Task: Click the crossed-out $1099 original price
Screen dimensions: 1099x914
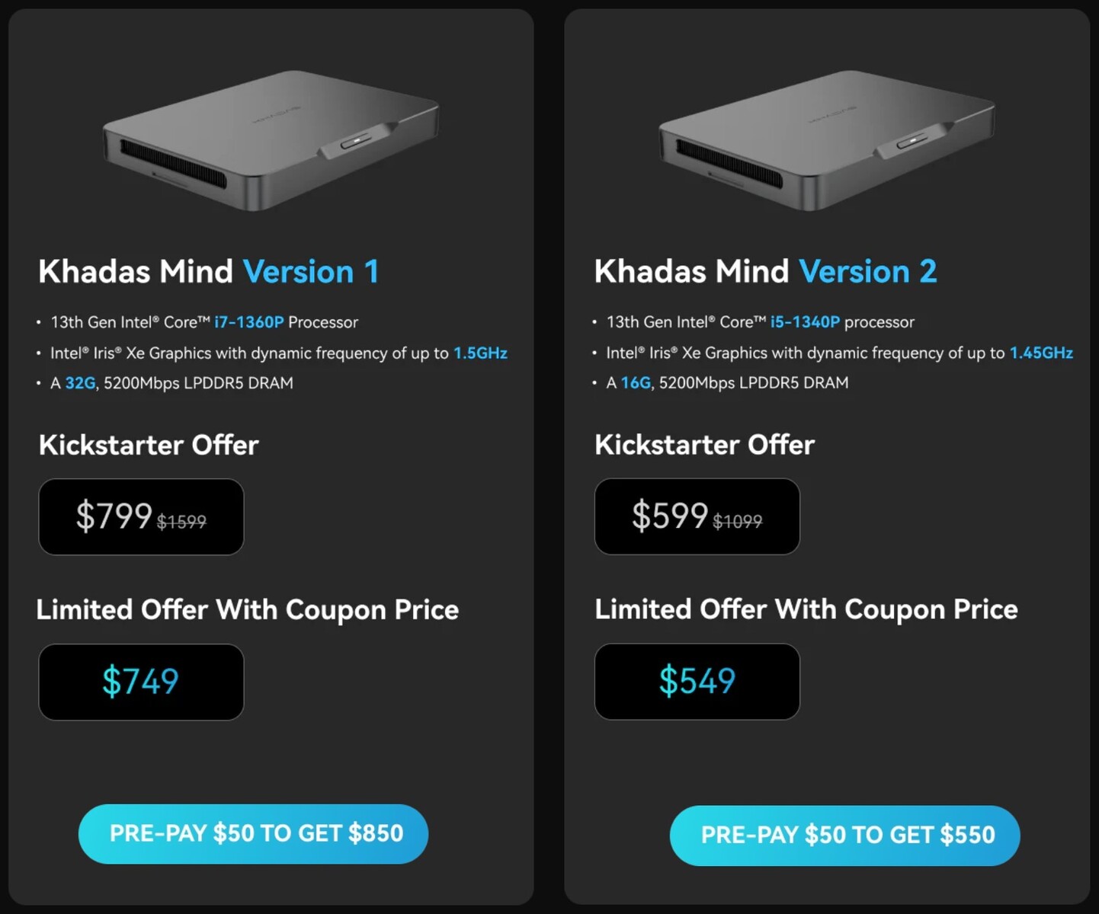Action: (x=737, y=522)
